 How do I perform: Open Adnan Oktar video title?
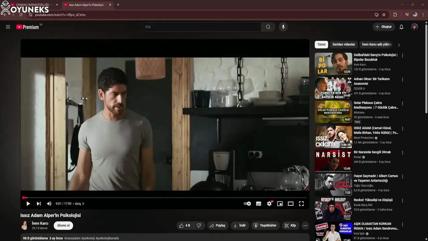point(371,81)
